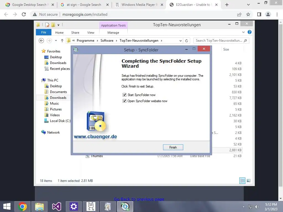Switch to large icons view layout icon

248,181
